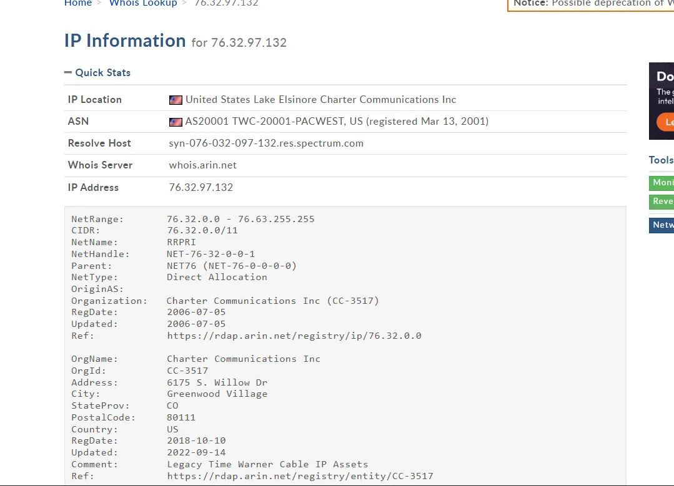Open the Whois Lookup breadcrumb link
This screenshot has width=674, height=486.
[x=143, y=3]
